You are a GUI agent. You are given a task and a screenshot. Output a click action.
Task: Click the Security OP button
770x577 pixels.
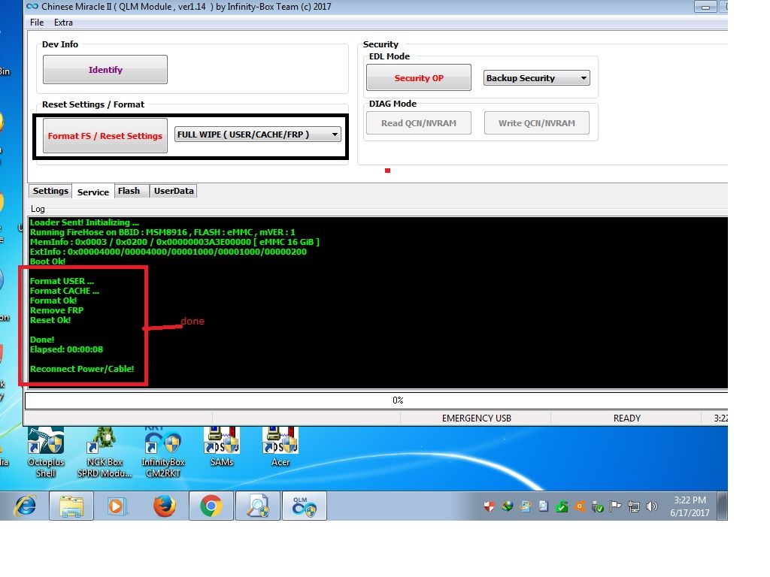(419, 78)
